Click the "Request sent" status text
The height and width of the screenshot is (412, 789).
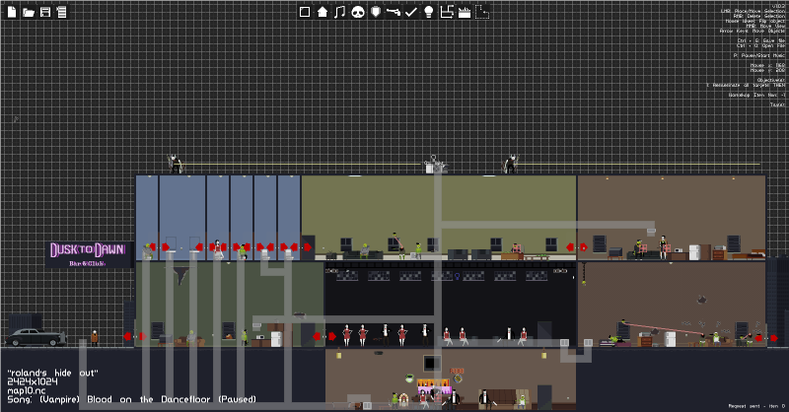(x=756, y=406)
